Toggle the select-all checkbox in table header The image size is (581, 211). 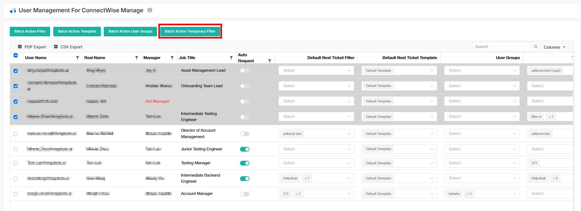(x=16, y=56)
